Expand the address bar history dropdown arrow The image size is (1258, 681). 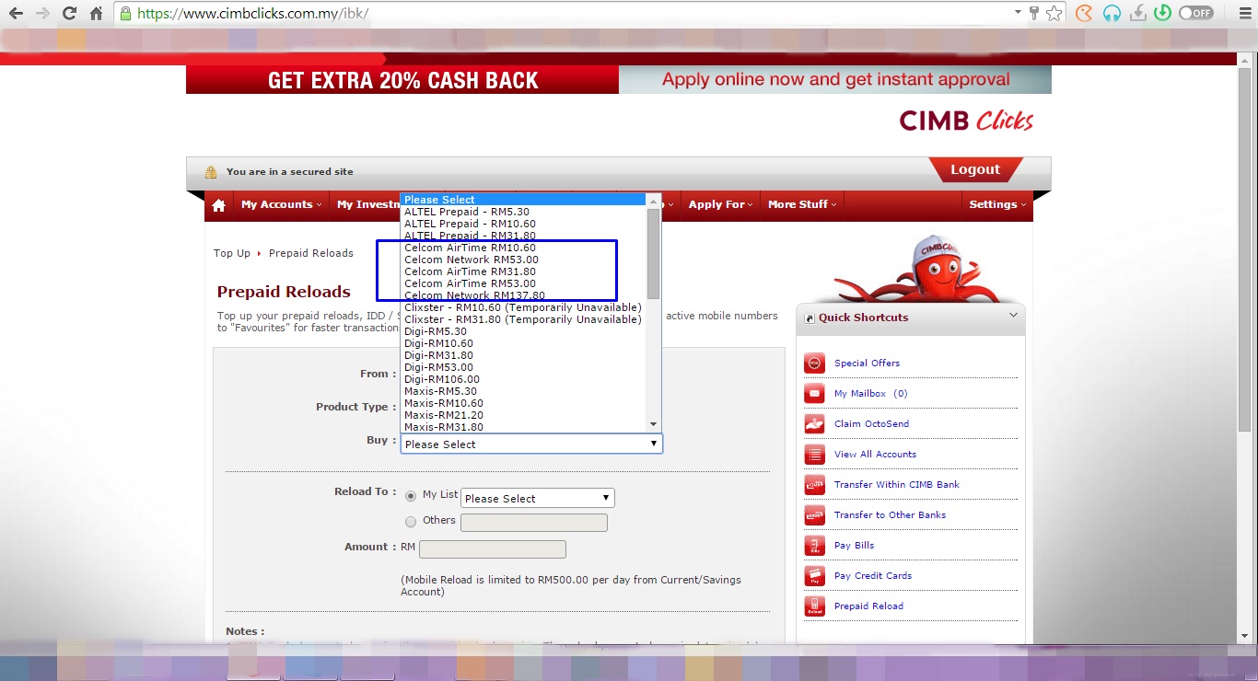(1018, 13)
